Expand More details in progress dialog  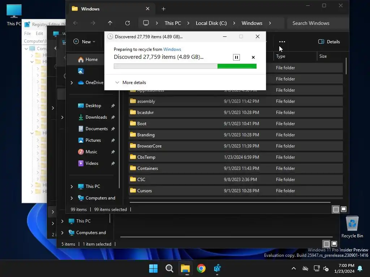[x=130, y=83]
